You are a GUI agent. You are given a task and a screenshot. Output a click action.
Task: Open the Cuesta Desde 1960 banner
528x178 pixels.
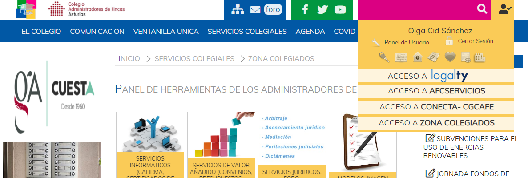point(55,97)
